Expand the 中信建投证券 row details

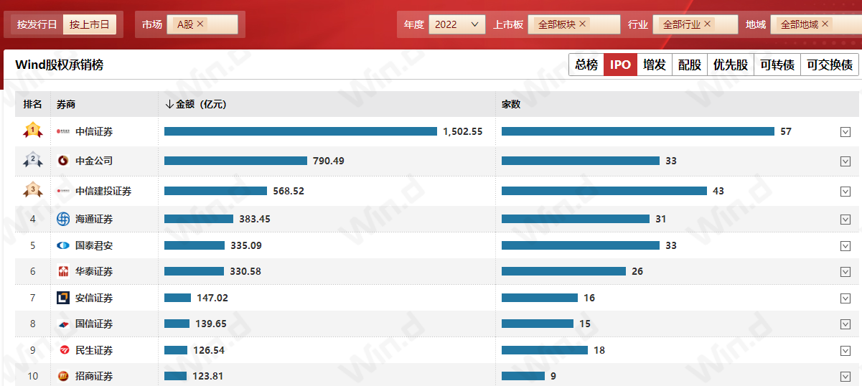[845, 192]
